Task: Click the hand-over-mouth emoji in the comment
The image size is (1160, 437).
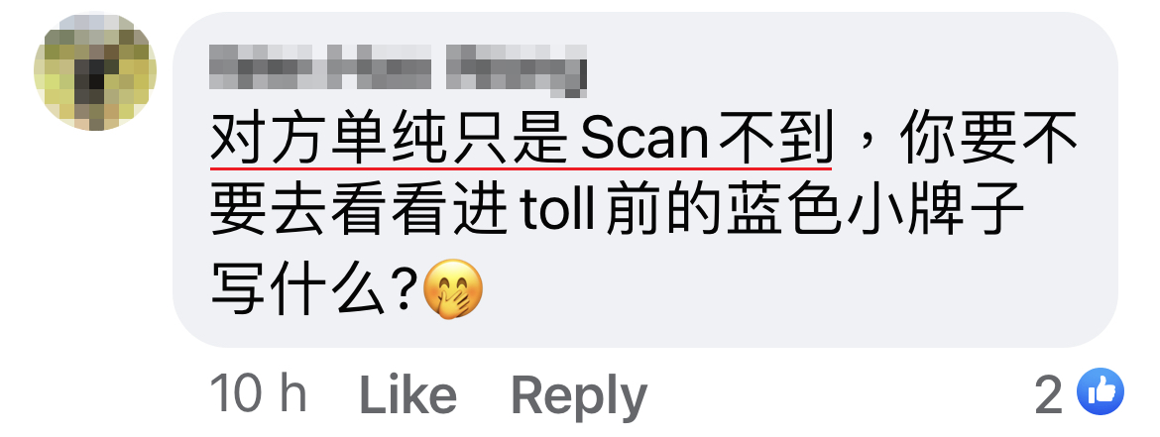Action: pos(453,290)
